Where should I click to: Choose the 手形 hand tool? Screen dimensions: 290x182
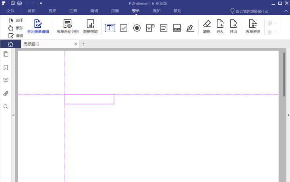click(16, 28)
